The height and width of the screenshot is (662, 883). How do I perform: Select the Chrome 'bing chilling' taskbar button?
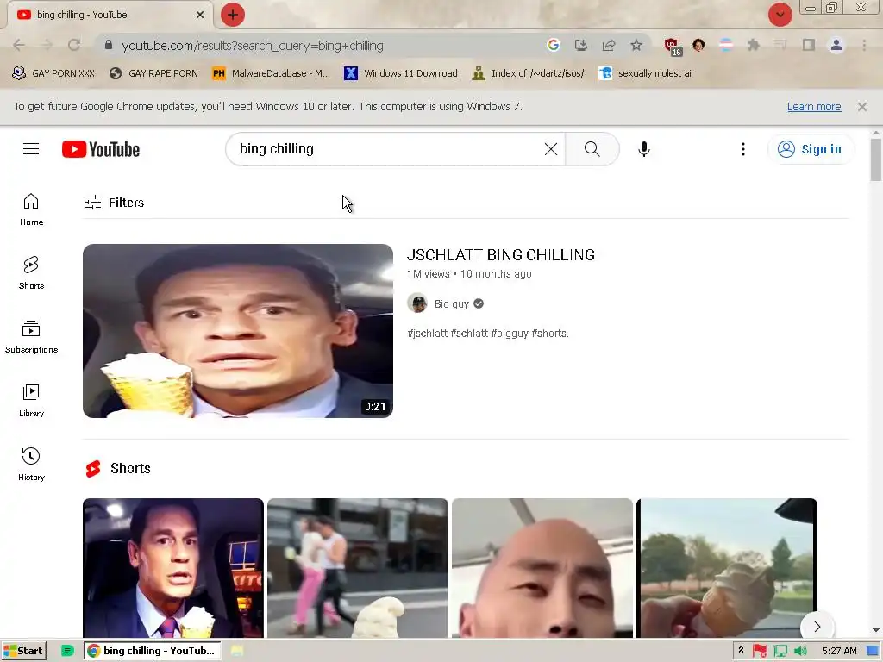coord(152,651)
